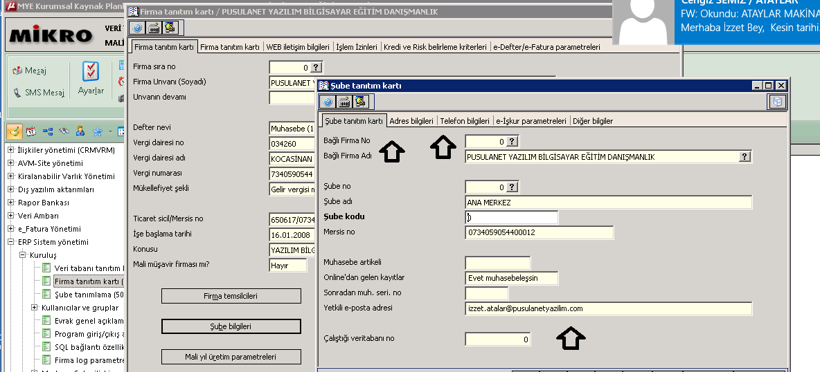Open e-İşkur parametreleri tab

point(531,121)
